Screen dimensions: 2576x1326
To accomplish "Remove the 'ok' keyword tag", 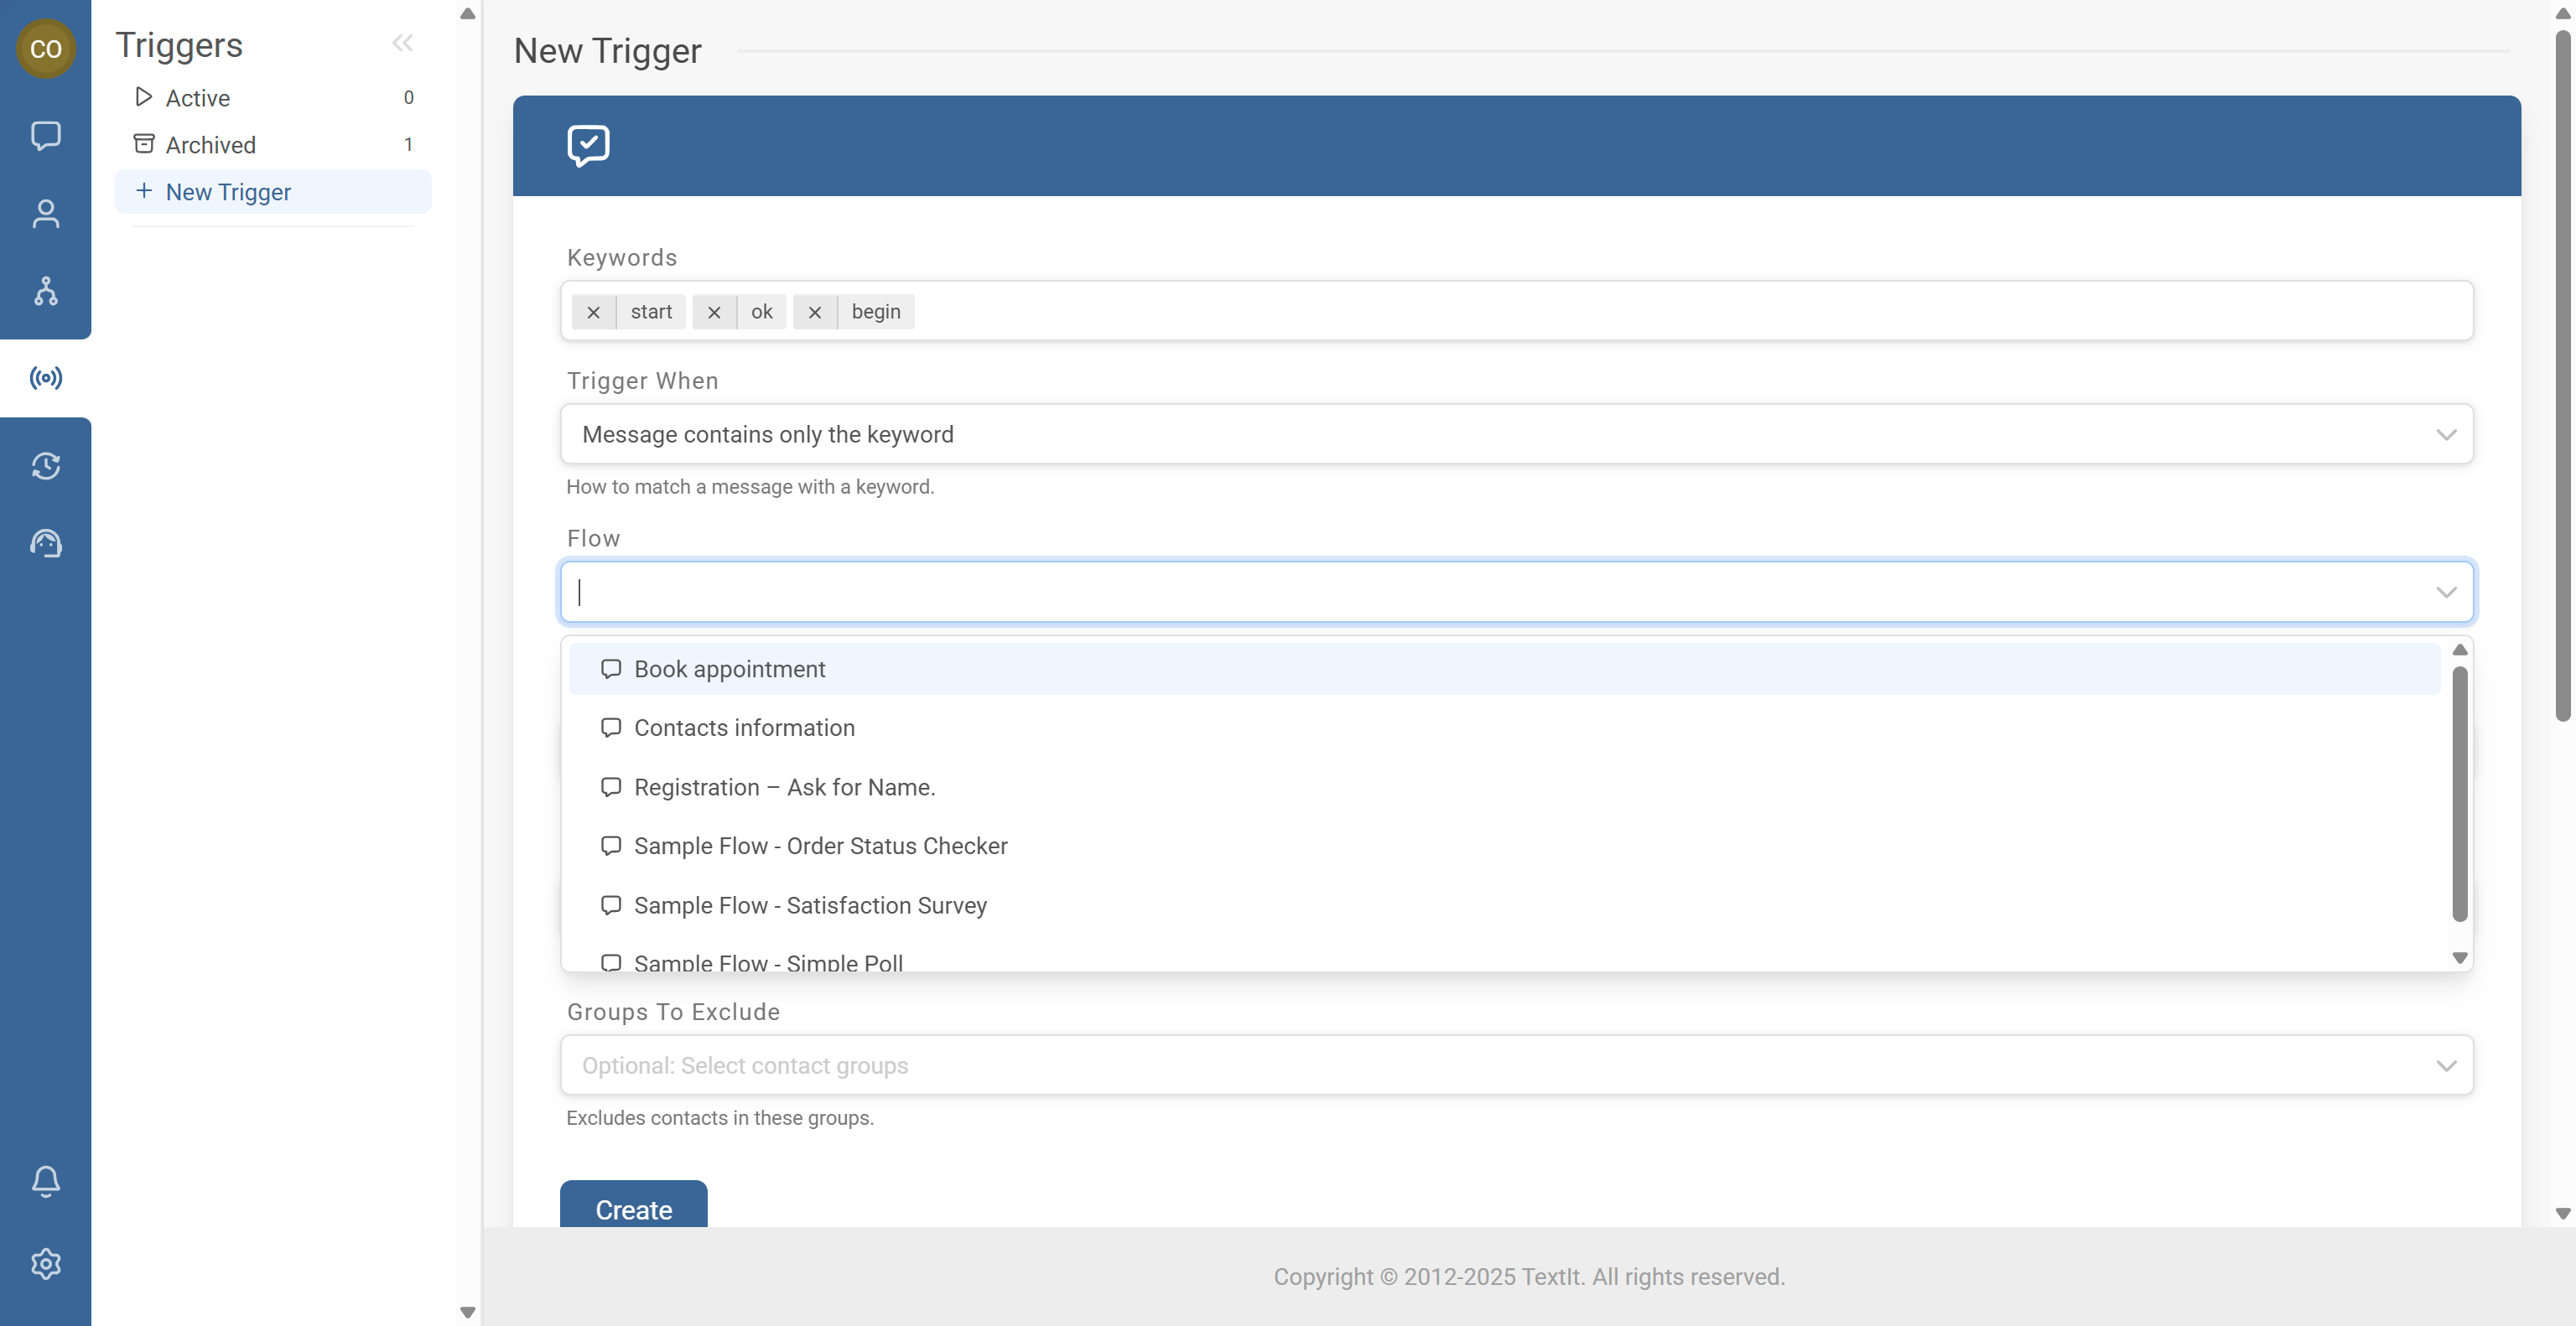I will click(x=714, y=312).
